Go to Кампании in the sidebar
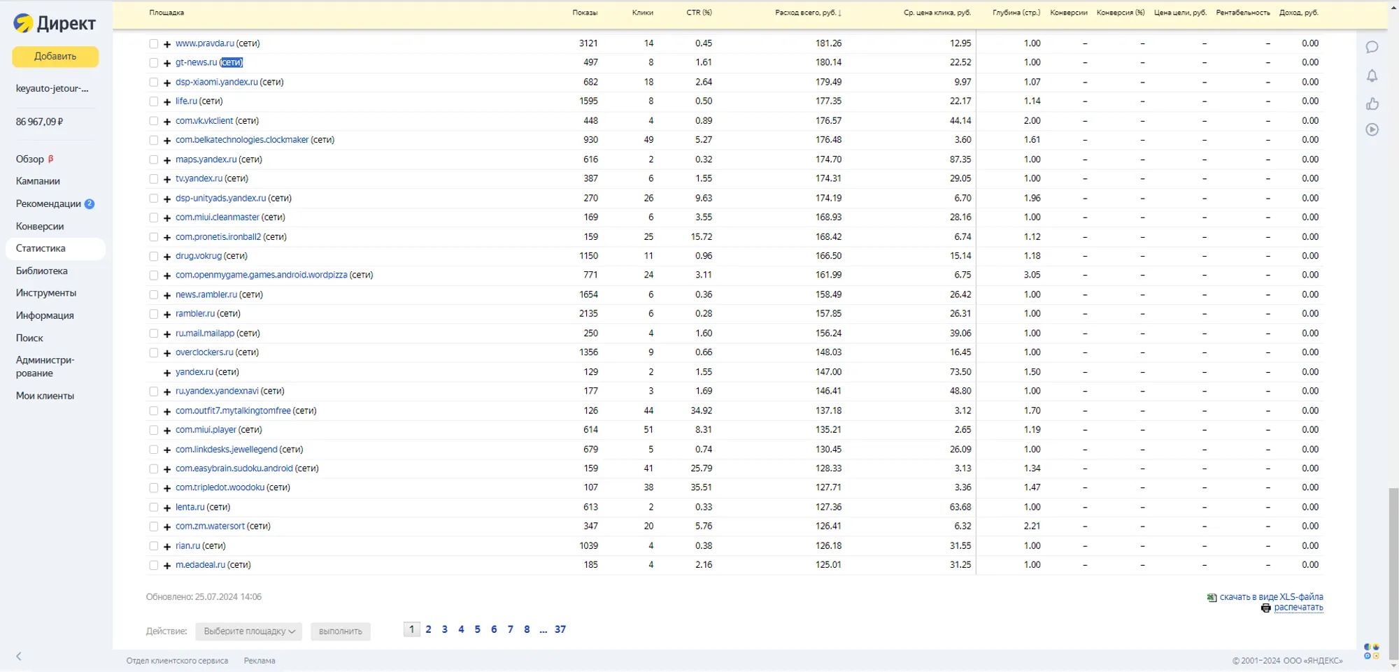 38,181
